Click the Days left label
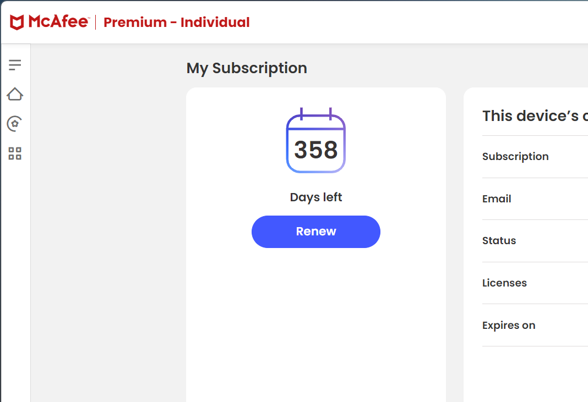This screenshot has height=402, width=588. click(316, 197)
